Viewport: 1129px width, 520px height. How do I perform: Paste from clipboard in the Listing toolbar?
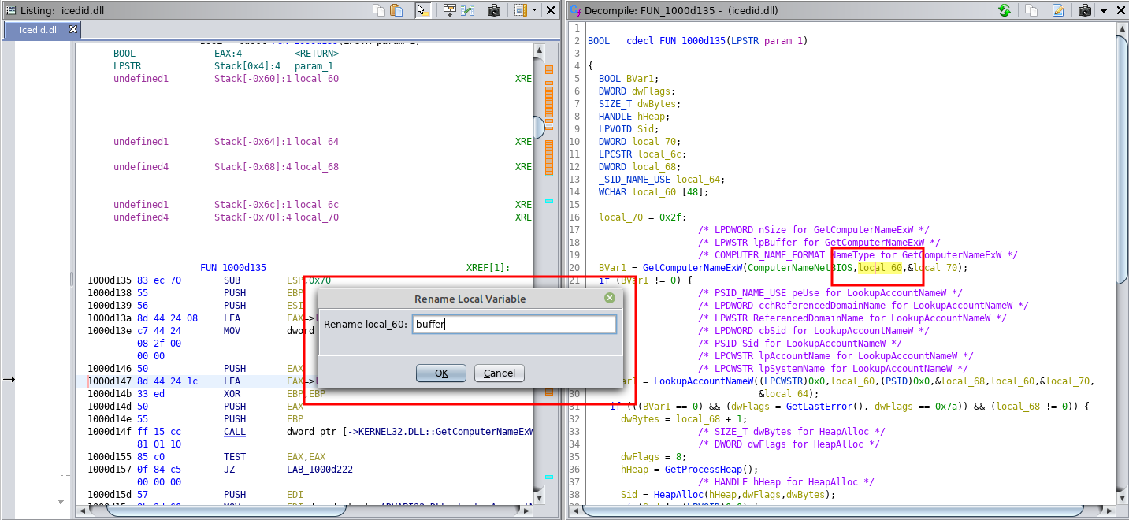pyautogui.click(x=396, y=10)
